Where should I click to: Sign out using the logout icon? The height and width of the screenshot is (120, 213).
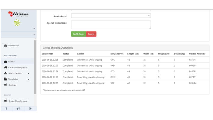click(30, 108)
